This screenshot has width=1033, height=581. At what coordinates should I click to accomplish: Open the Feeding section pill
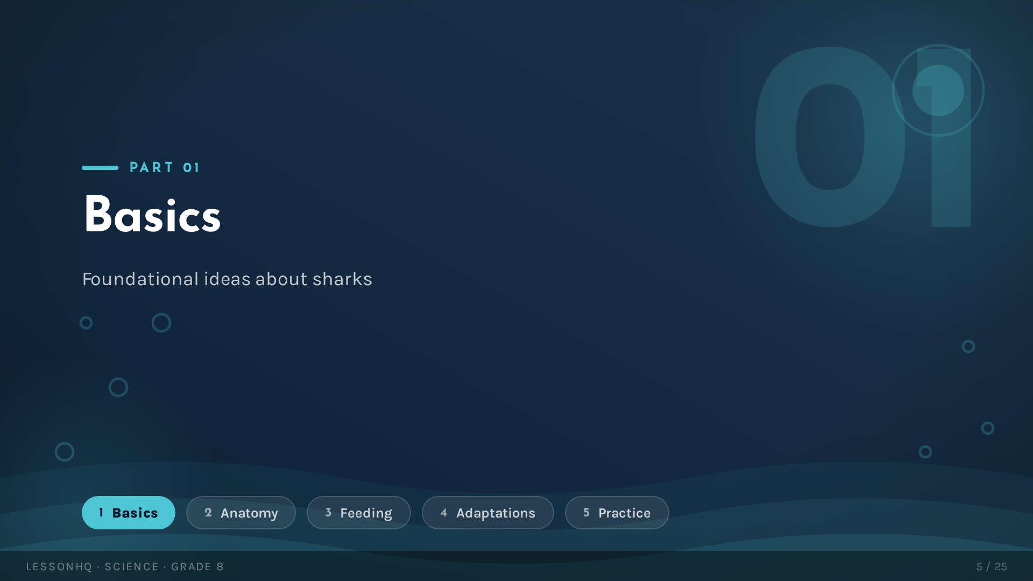coord(359,513)
